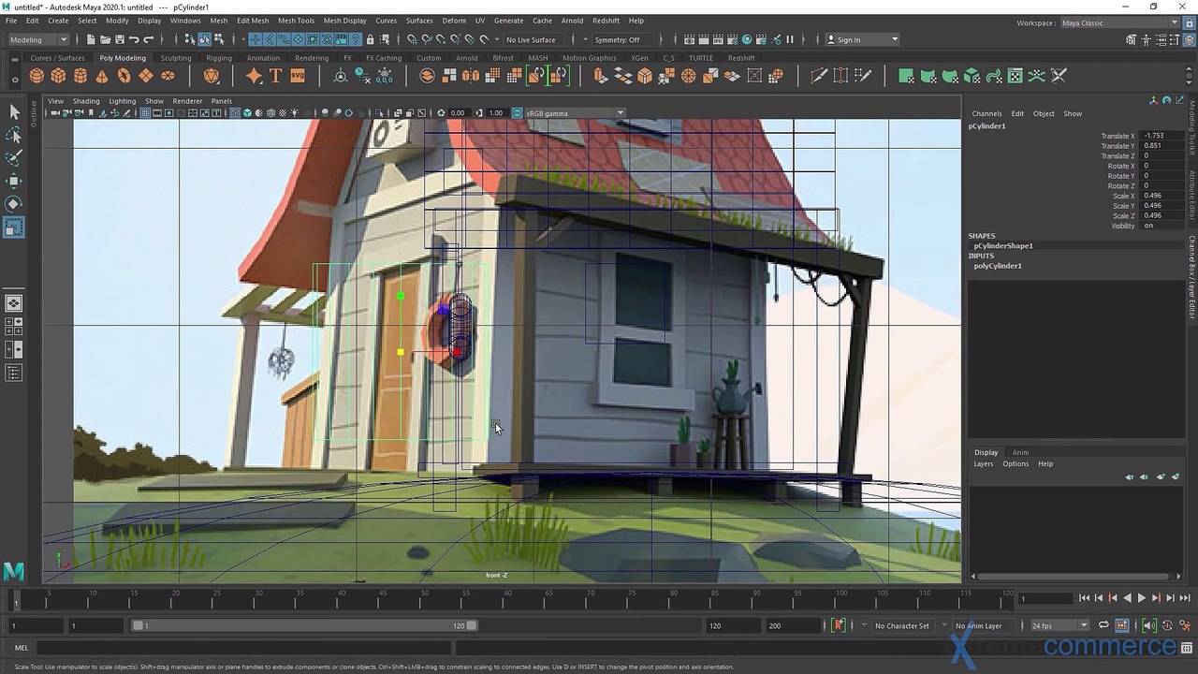Activate the Paint Selection tool
Viewport: 1198px width, 674px height.
point(14,158)
